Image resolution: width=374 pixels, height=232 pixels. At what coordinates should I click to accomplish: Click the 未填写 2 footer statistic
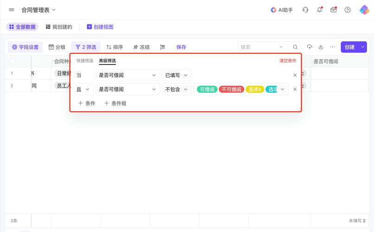pos(357,220)
